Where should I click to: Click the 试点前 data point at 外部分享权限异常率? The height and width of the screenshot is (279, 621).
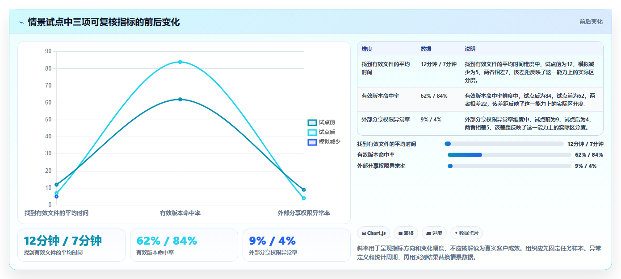click(x=304, y=190)
